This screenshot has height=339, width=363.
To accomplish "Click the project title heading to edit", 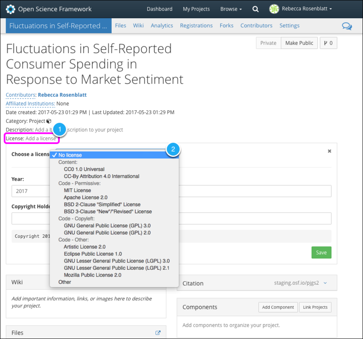I will (94, 64).
